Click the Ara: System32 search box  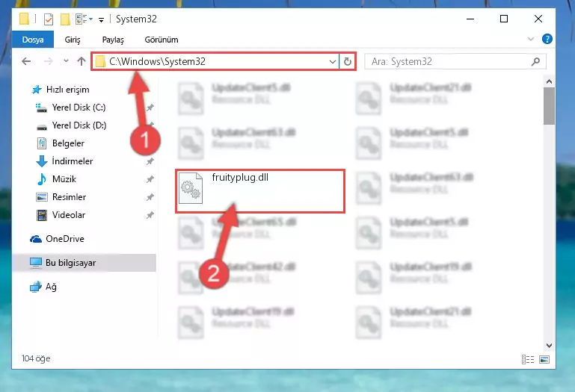[x=455, y=61]
